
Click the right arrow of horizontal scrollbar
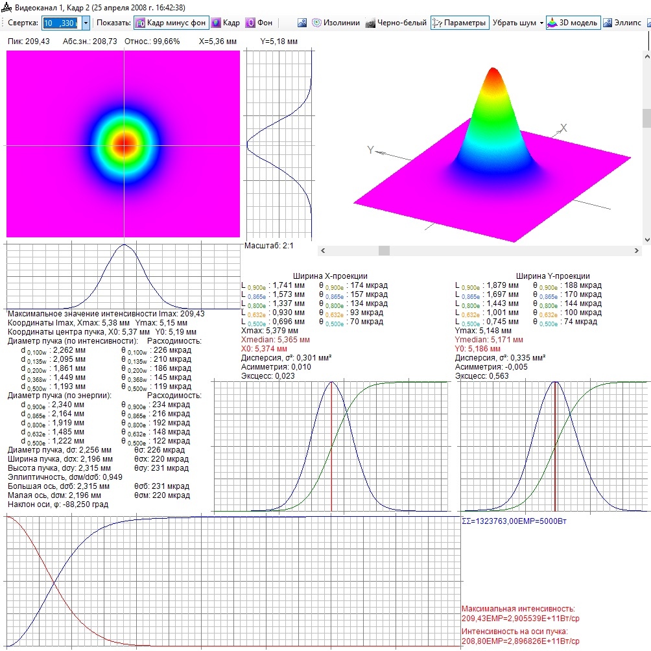pos(637,250)
